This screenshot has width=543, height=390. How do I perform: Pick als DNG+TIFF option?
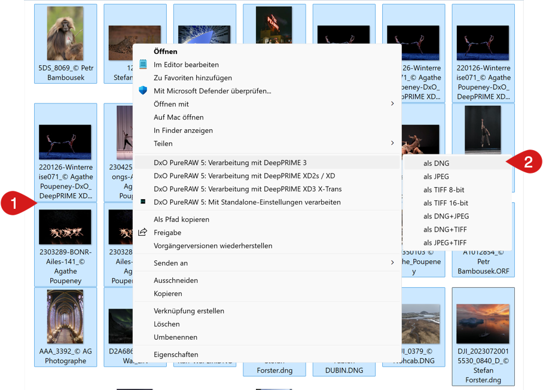tap(445, 229)
